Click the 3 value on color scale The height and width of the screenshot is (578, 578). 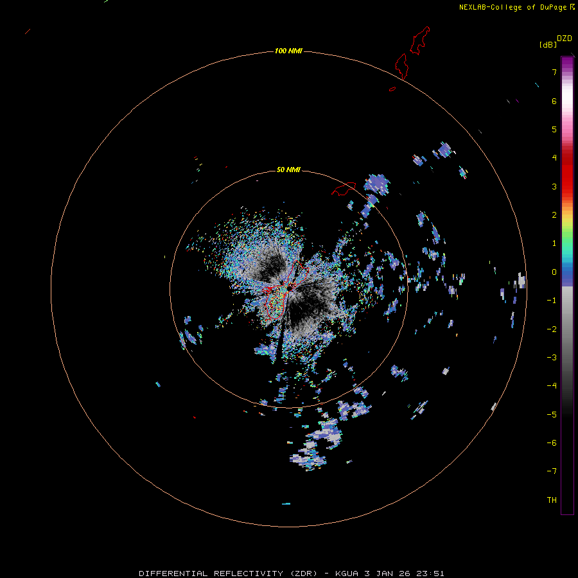[x=554, y=186]
